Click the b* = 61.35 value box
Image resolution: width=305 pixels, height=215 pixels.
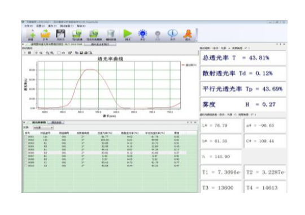[x=221, y=141]
